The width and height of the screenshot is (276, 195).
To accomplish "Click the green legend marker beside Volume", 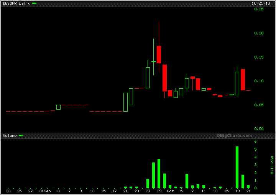I will [x=21, y=135].
